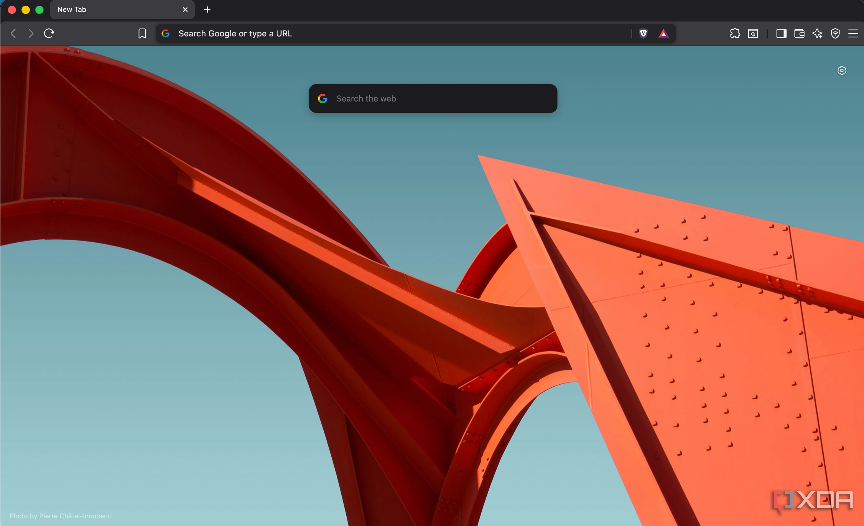The image size is (864, 526).
Task: Click Google logo in web search box
Action: [x=323, y=99]
